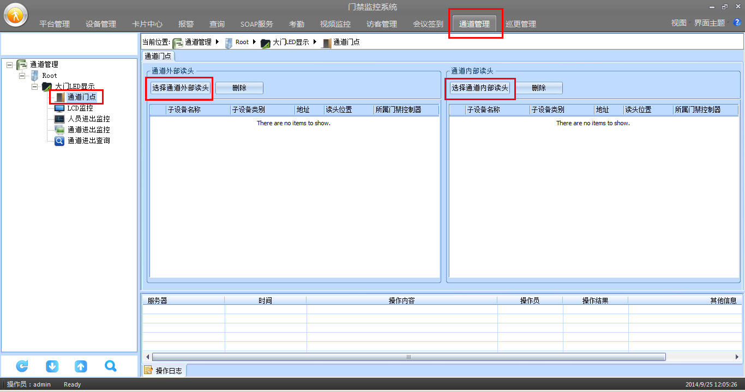Click the blue help question mark icon
The width and height of the screenshot is (745, 392).
(x=737, y=22)
